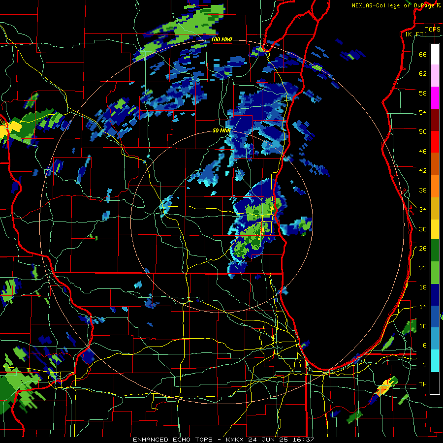Click the light green legend swatch
Viewport: 443px width, 443px height.
[435, 273]
